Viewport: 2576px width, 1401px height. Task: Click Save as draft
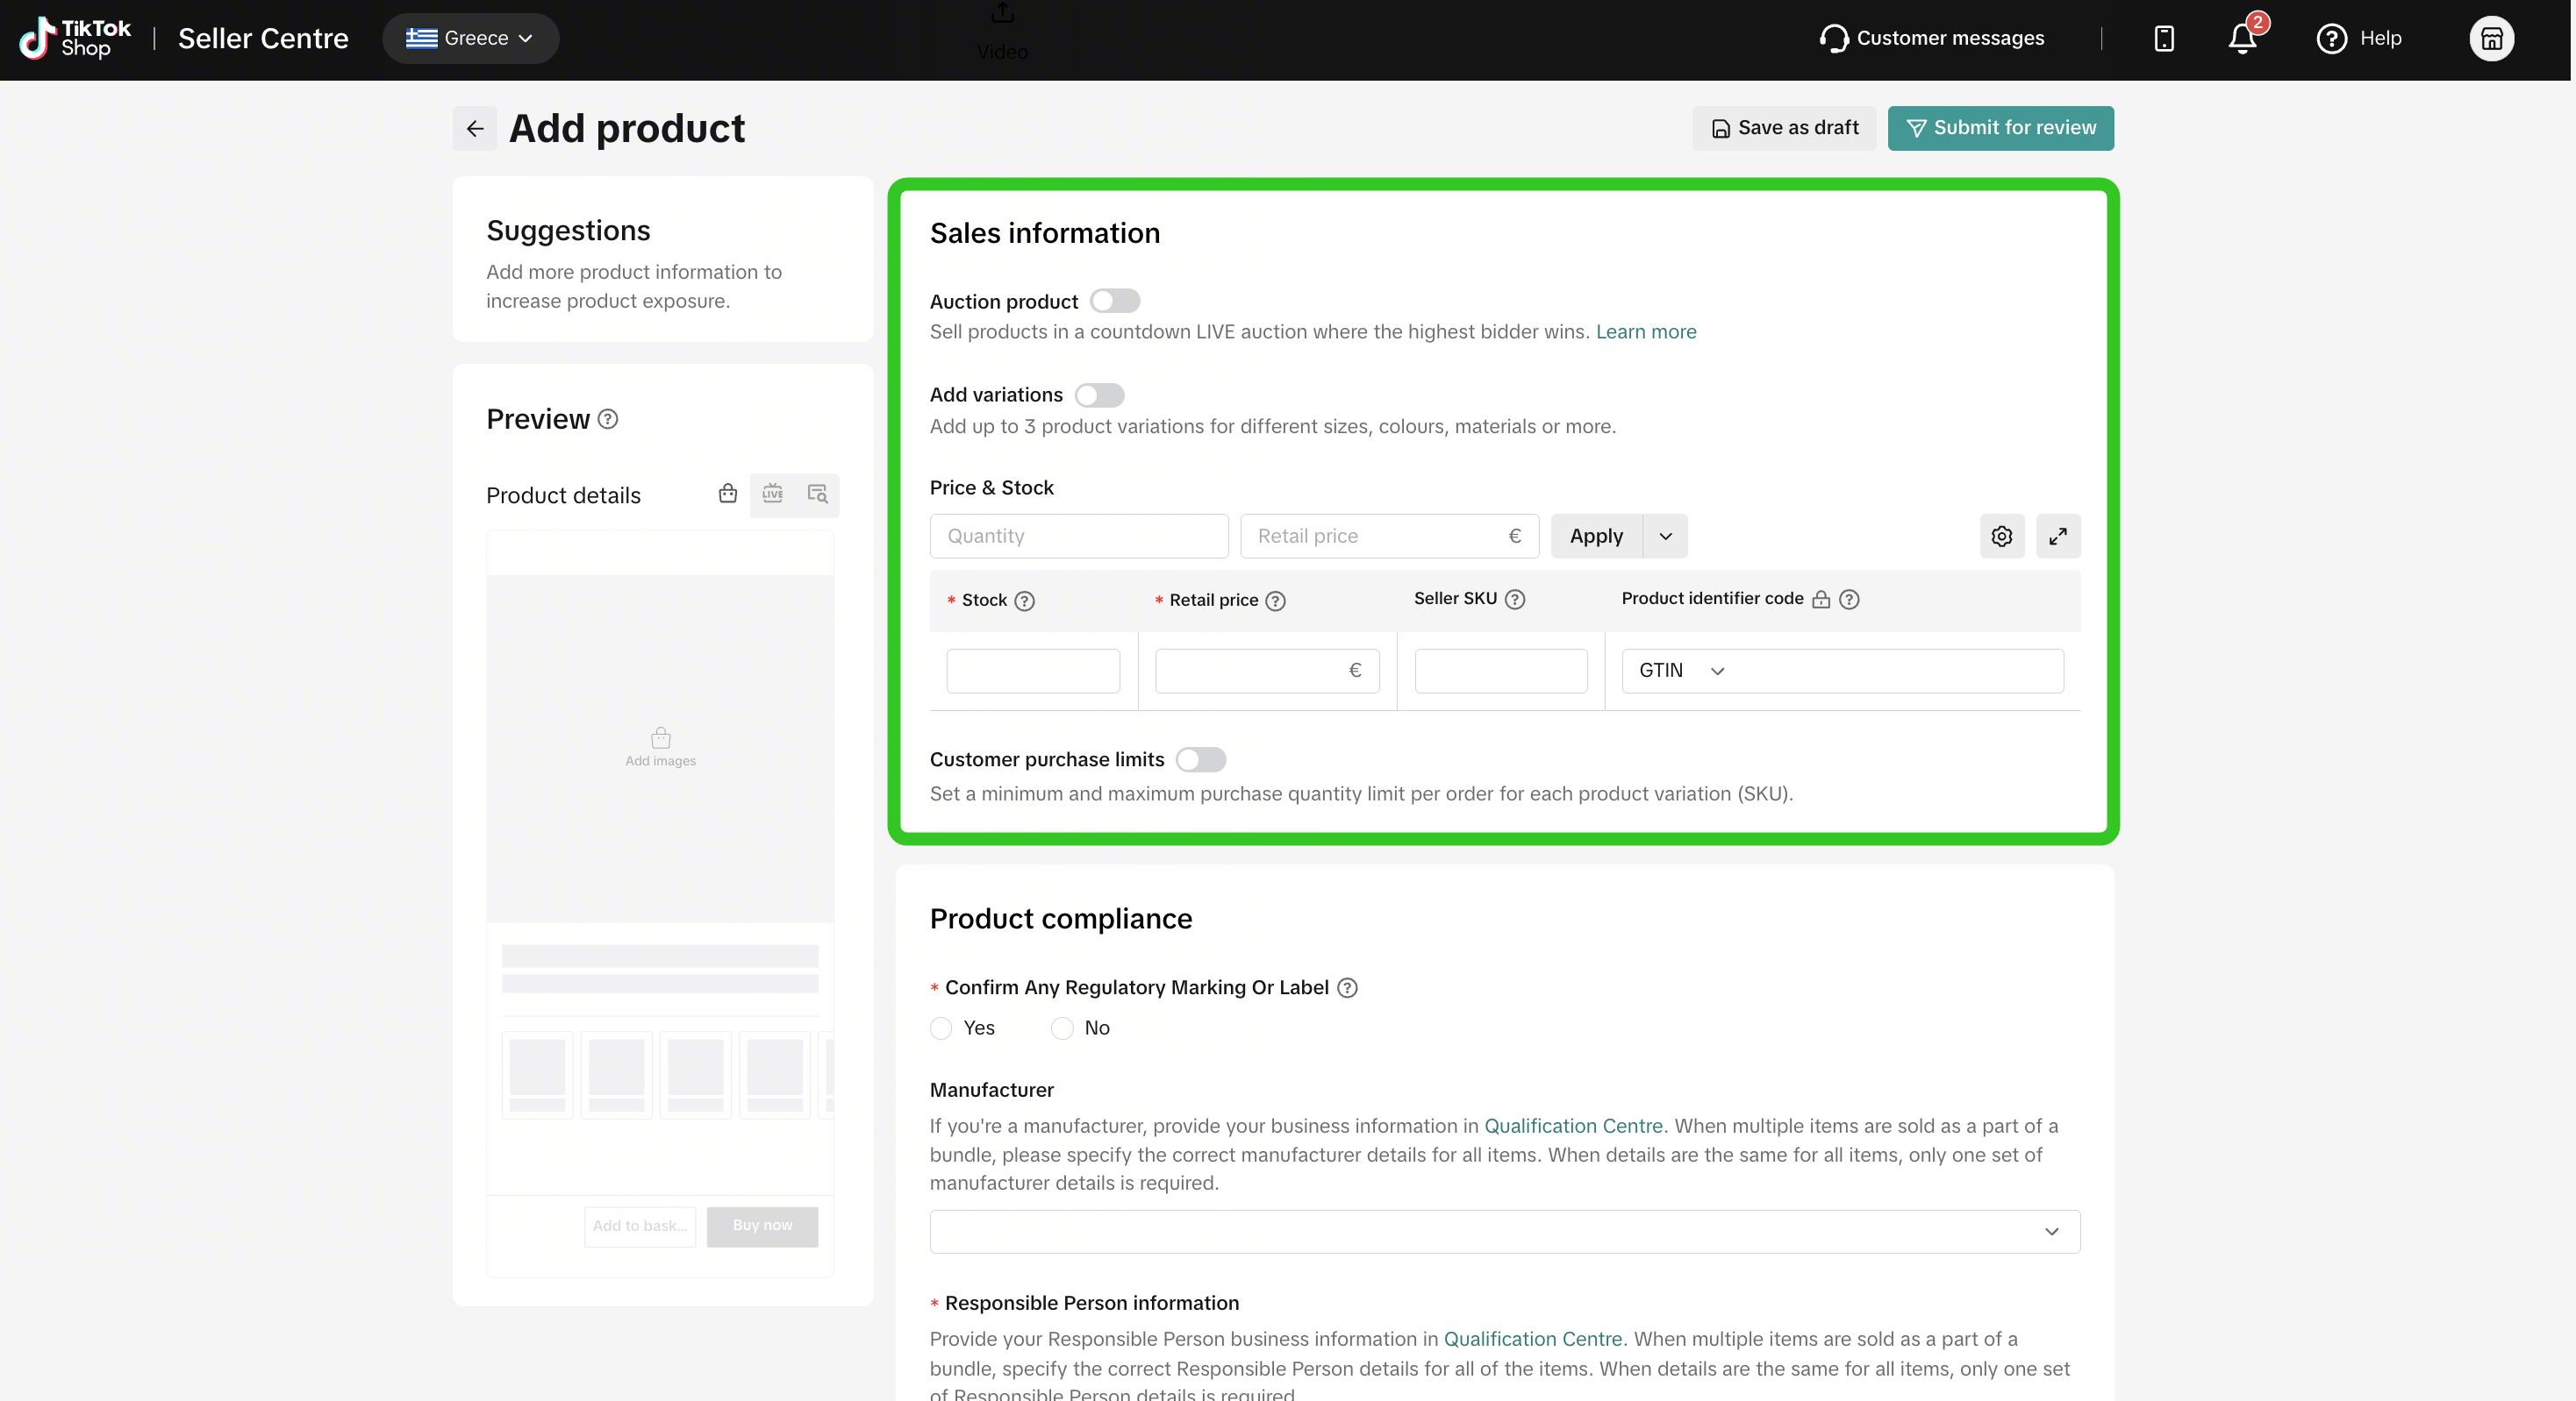pyautogui.click(x=1784, y=129)
